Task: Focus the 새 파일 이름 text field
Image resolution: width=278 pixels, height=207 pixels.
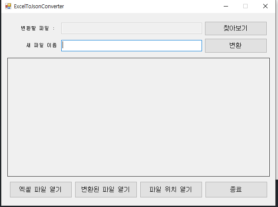Action: 132,46
